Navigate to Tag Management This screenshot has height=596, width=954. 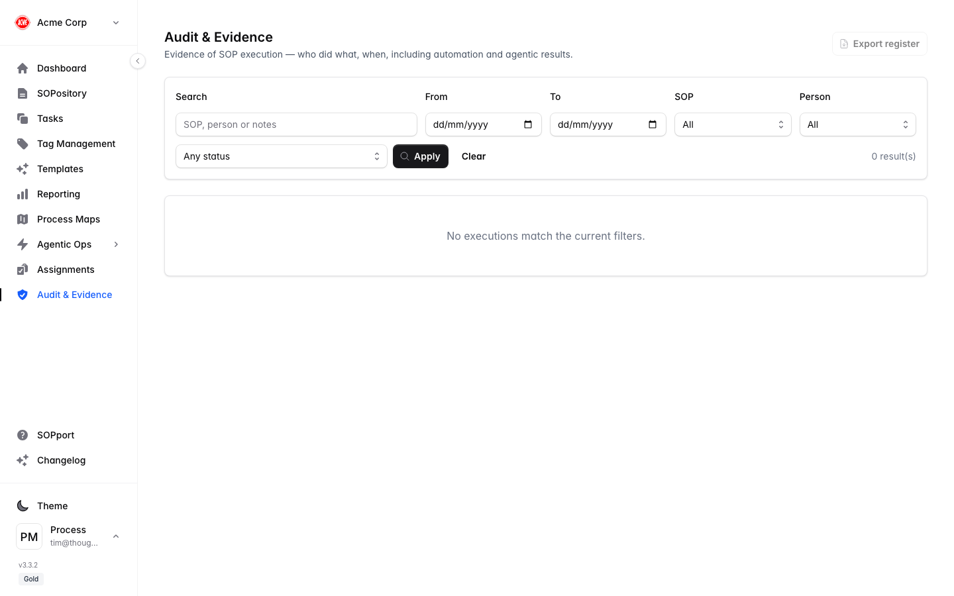point(68,144)
